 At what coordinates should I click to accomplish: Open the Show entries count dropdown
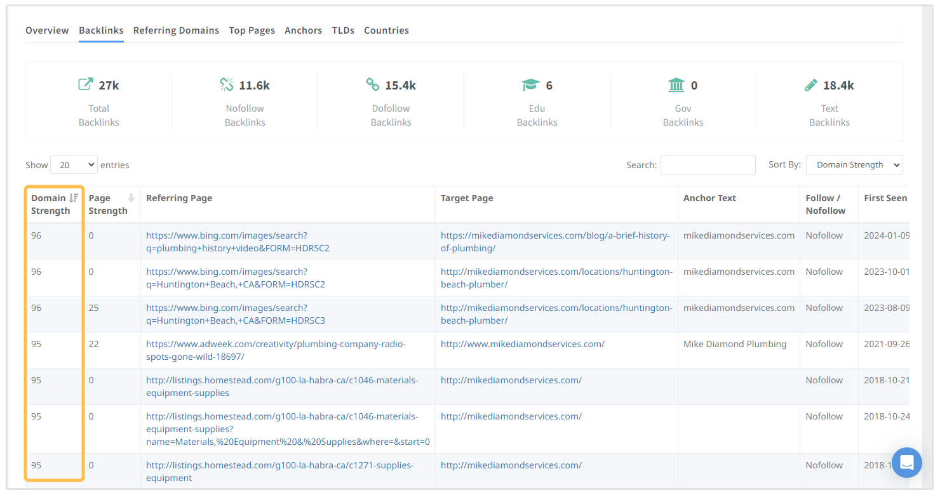pos(74,165)
